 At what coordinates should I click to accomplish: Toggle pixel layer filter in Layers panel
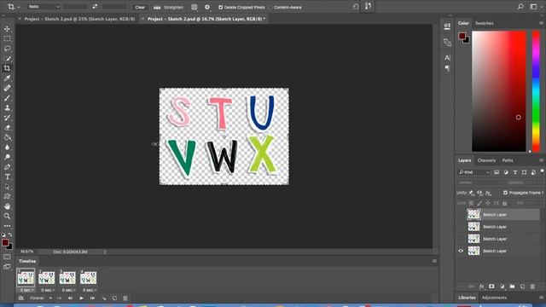pos(497,172)
